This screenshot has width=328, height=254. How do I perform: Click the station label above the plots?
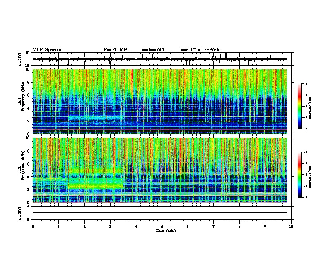point(153,50)
